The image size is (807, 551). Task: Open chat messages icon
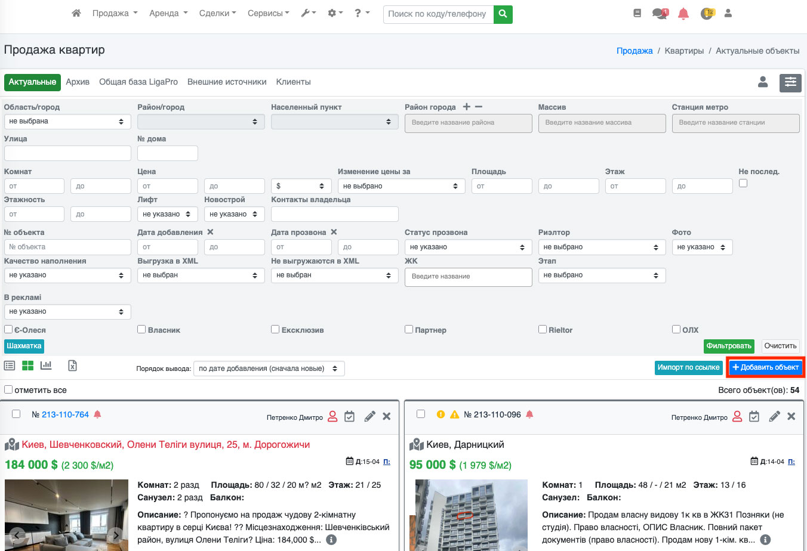pos(660,14)
